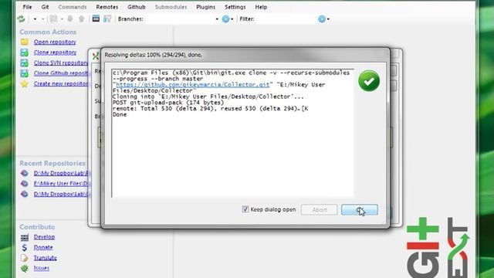Click the 'remote: Total 530' output line
Screen dimensions: 494x278
tap(210, 109)
